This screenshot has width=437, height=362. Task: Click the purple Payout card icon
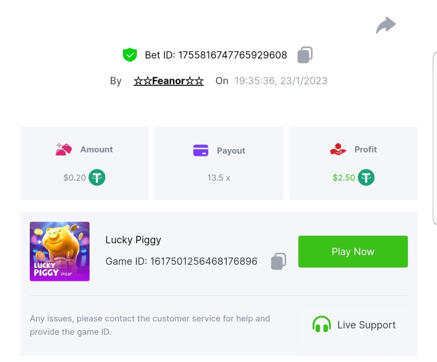(201, 150)
